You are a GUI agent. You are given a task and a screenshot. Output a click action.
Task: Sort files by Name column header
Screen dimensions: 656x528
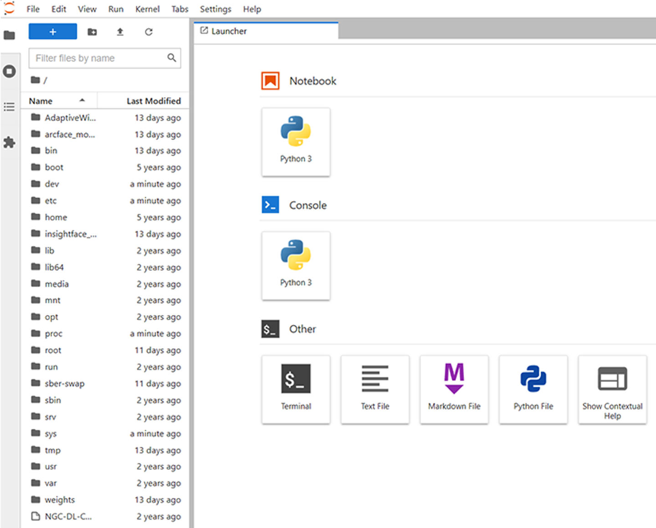[x=41, y=101]
